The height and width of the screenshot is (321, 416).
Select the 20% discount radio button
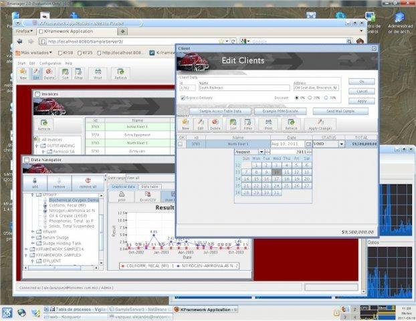(x=312, y=98)
